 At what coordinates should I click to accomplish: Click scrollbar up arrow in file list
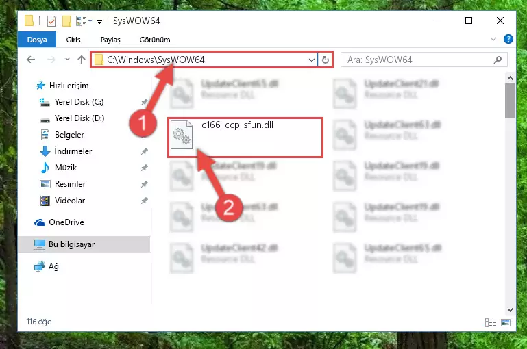(510, 78)
